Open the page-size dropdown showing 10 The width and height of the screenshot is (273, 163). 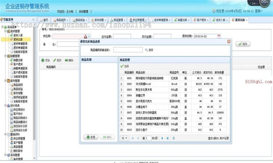point(124,138)
